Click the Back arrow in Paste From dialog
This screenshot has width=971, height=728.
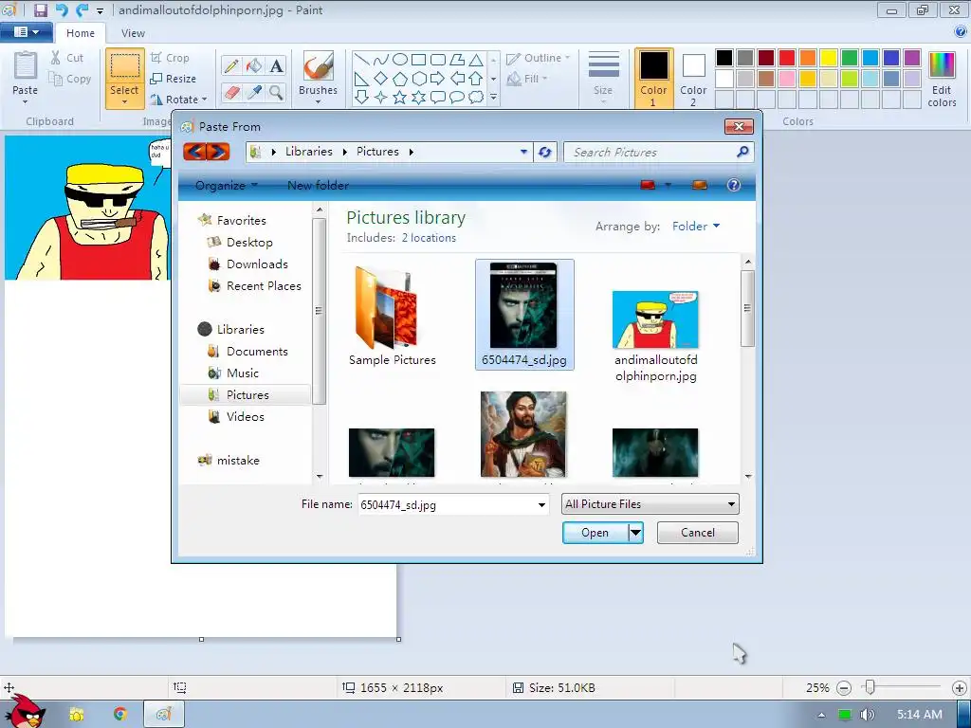[x=194, y=152]
